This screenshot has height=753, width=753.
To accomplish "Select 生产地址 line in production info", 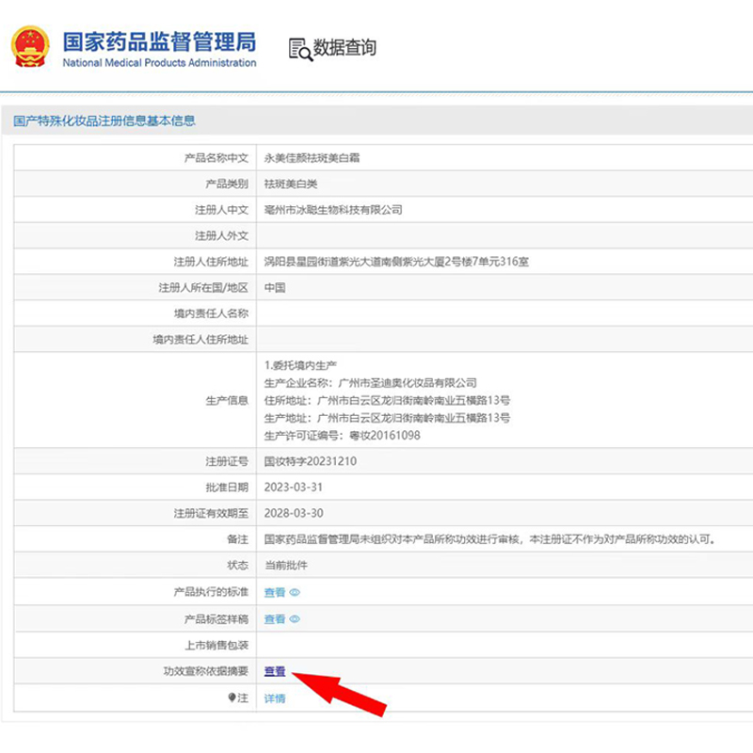I will pos(387,418).
